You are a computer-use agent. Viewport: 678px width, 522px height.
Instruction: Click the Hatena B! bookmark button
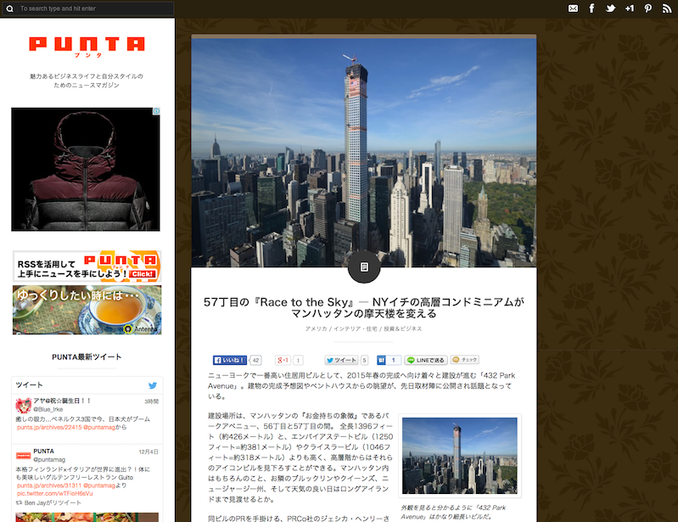coord(384,360)
